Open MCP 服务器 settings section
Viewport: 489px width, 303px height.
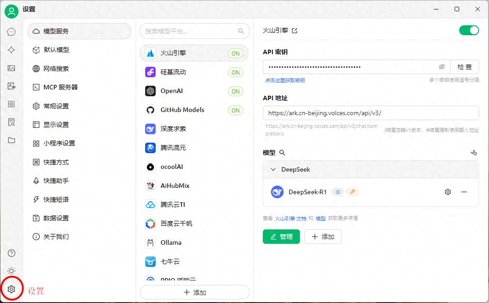tap(79, 87)
